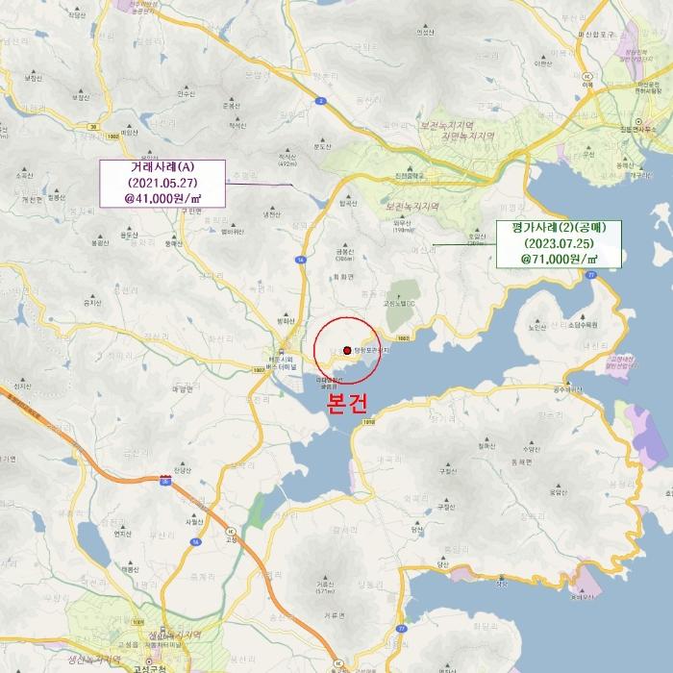
Task: Click the red subject-property dot marker
Action: pyautogui.click(x=347, y=350)
